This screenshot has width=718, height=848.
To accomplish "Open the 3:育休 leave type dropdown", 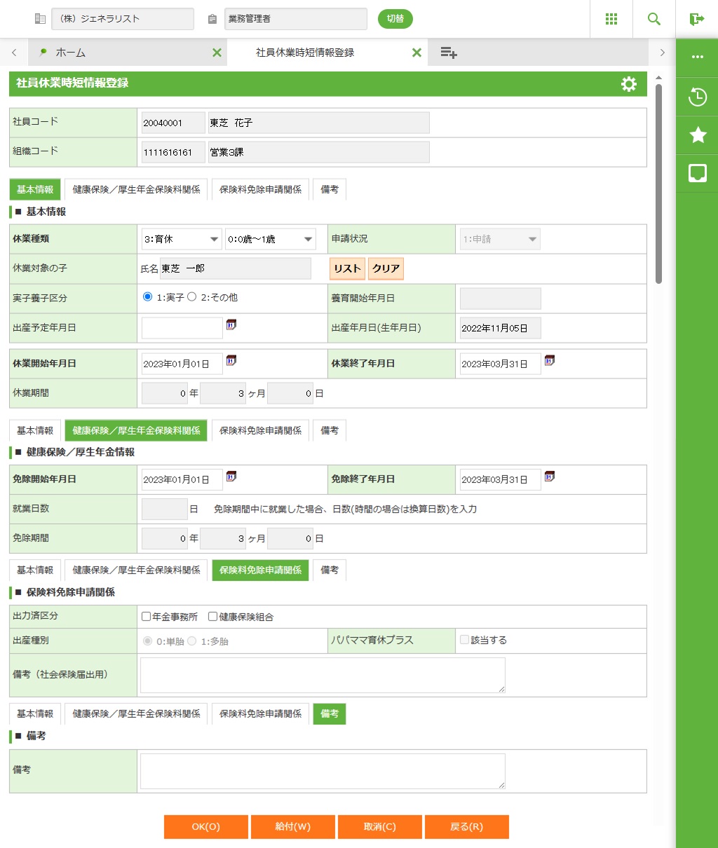I will (x=182, y=239).
